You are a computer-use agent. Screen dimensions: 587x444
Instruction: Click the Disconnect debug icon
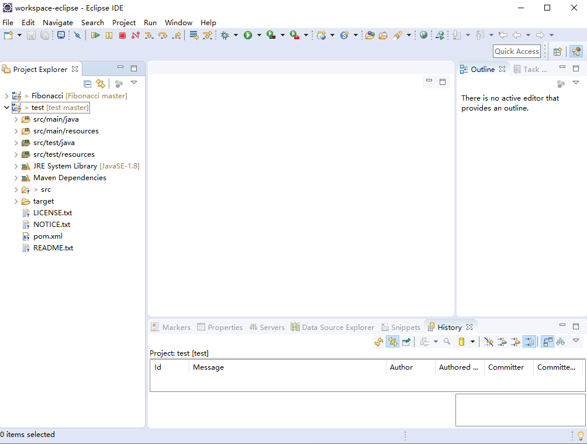(x=136, y=35)
